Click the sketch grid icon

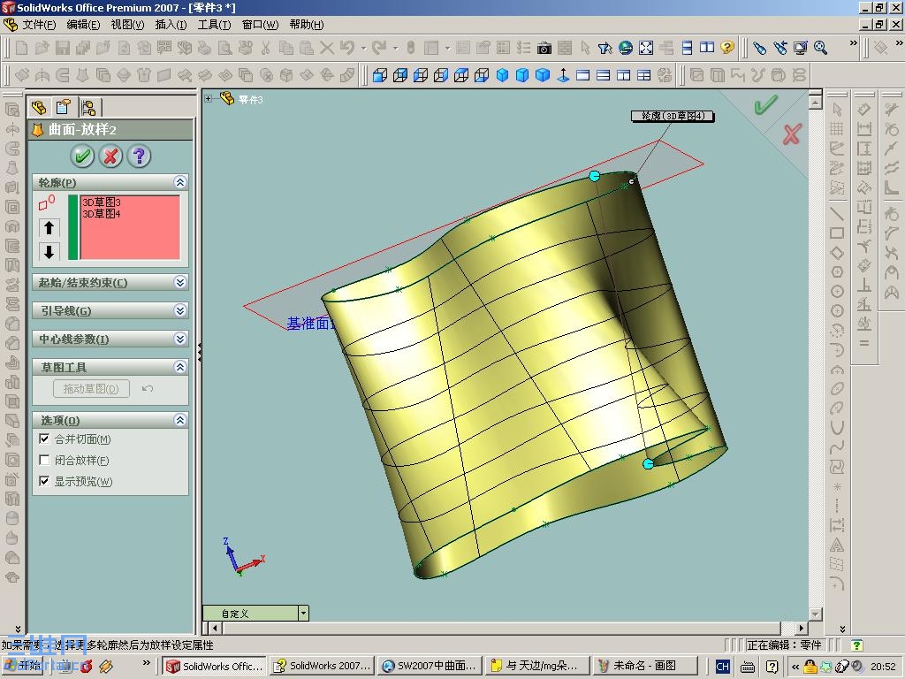click(837, 129)
